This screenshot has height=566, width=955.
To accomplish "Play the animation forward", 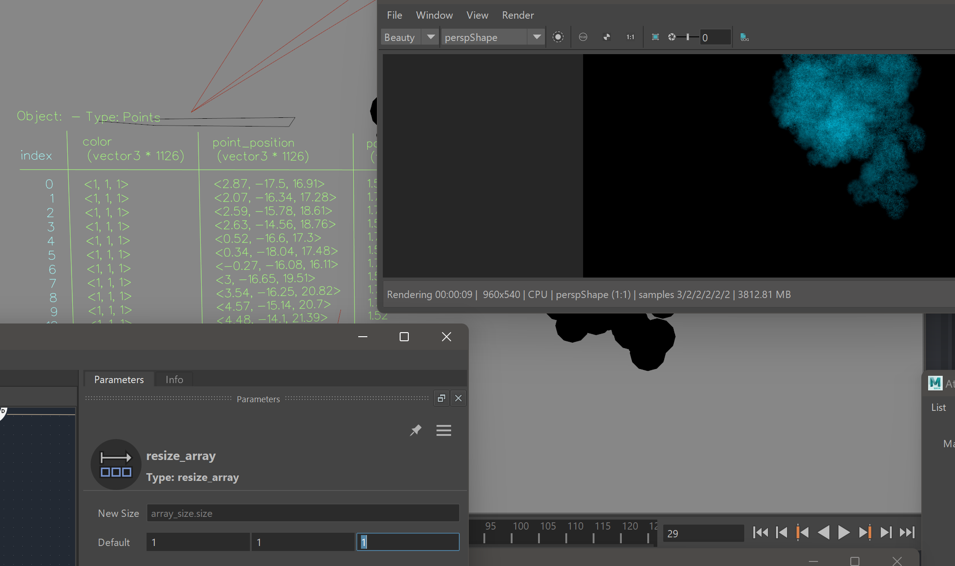I will click(x=843, y=532).
